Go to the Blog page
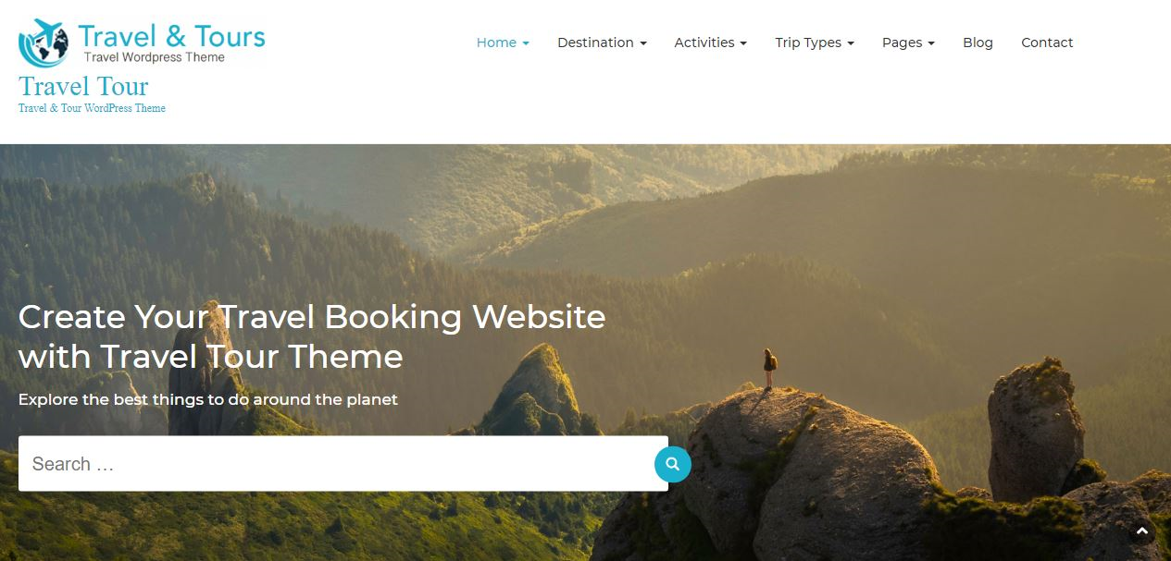This screenshot has height=561, width=1171. pyautogui.click(x=978, y=43)
